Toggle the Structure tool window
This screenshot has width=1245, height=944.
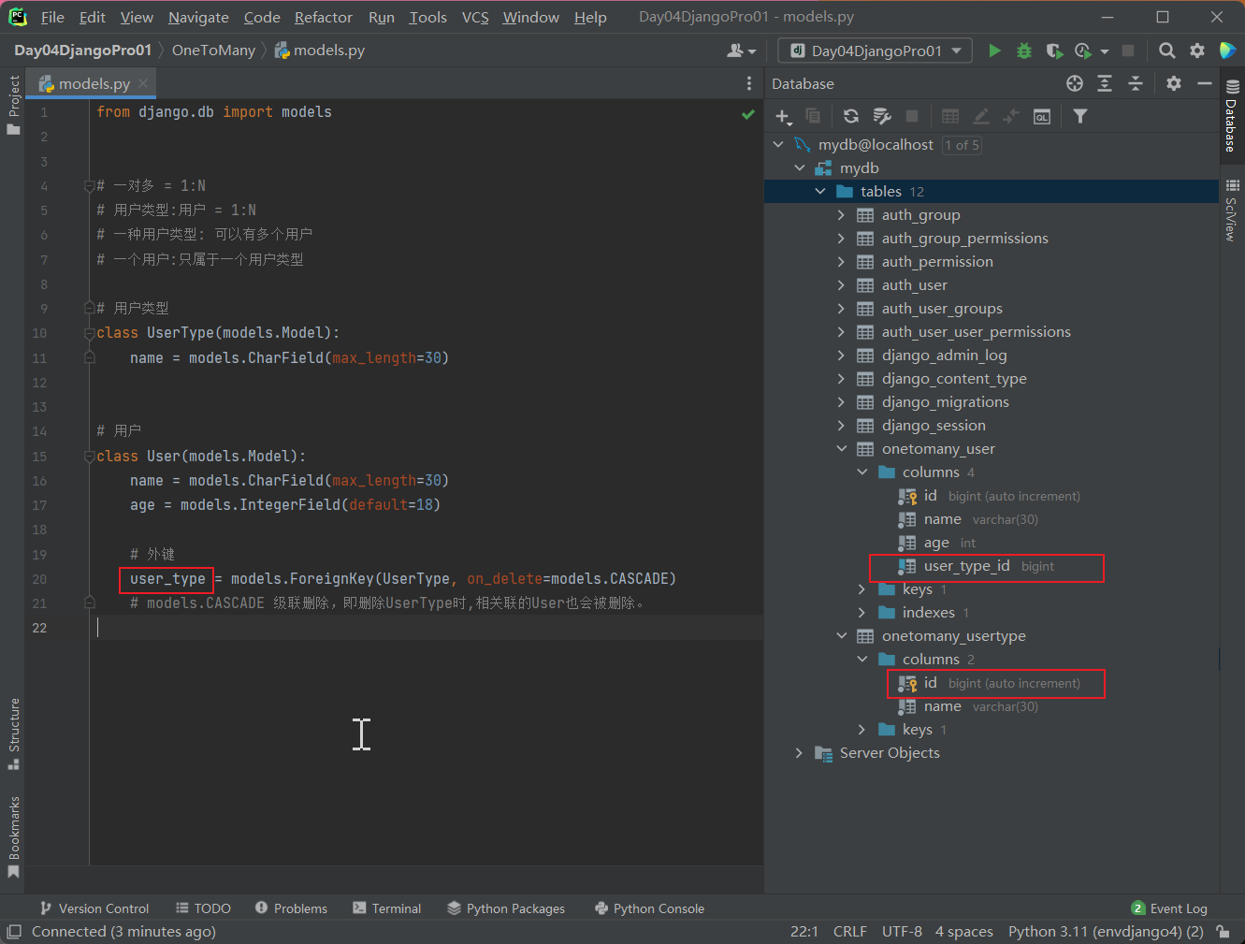coord(13,733)
